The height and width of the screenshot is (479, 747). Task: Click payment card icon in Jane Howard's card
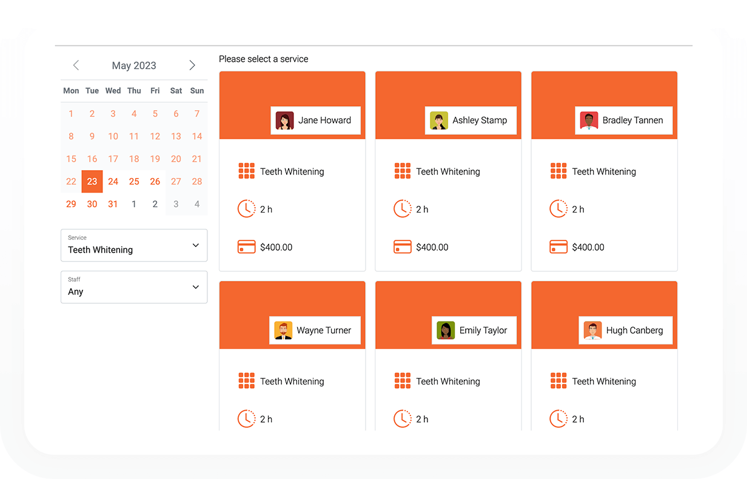pyautogui.click(x=247, y=247)
